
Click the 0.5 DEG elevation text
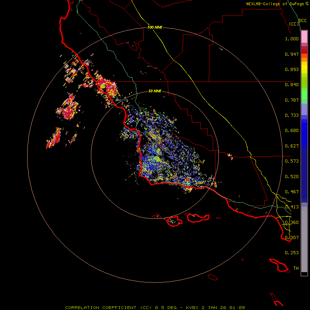[165, 308]
